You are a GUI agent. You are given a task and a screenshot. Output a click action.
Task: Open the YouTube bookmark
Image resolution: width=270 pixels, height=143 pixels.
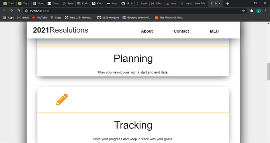pos(40,17)
